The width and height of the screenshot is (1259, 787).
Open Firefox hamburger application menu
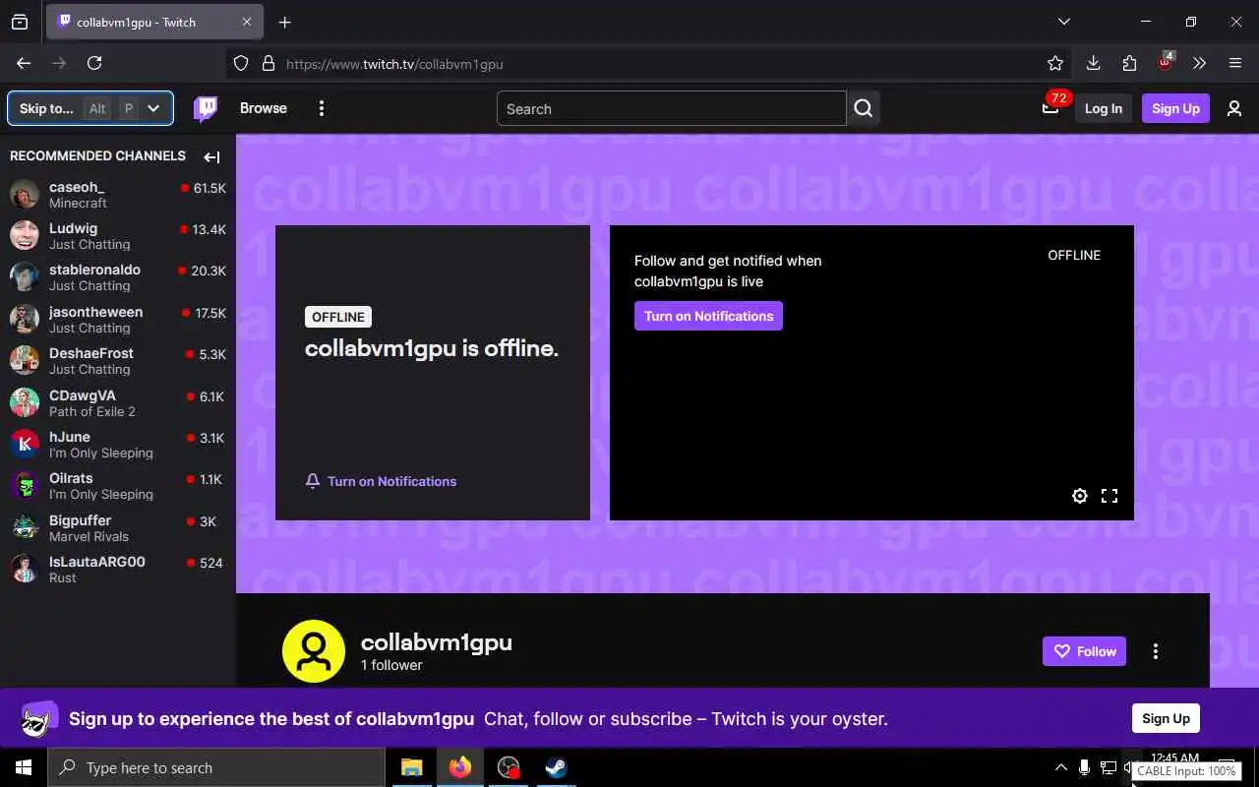[x=1235, y=63]
